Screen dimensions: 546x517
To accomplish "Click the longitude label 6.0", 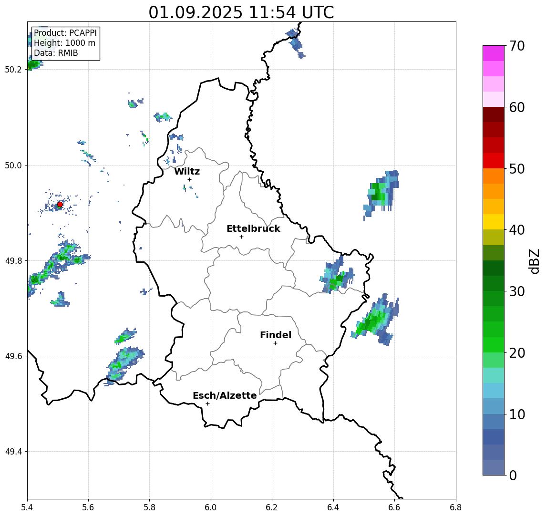I will pos(211,507).
